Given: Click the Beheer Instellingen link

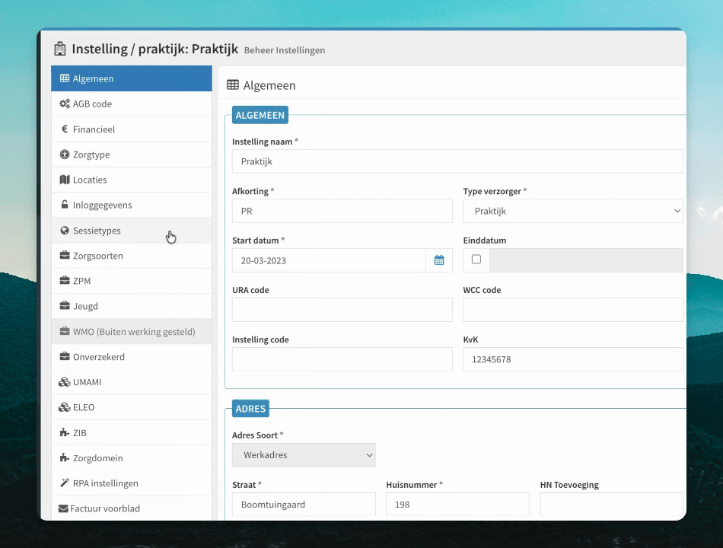Looking at the screenshot, I should 285,50.
